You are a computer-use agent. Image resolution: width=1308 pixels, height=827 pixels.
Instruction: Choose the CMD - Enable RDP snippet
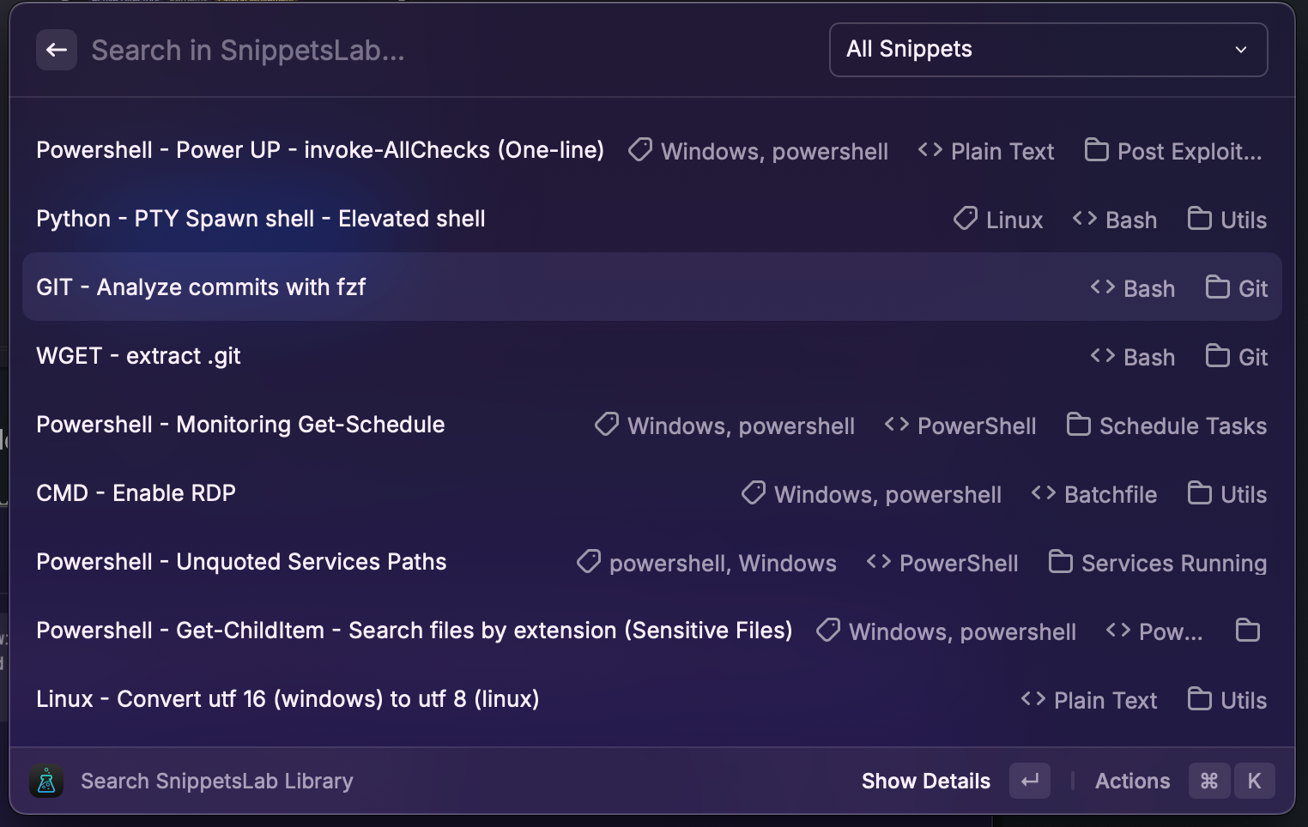click(x=136, y=493)
